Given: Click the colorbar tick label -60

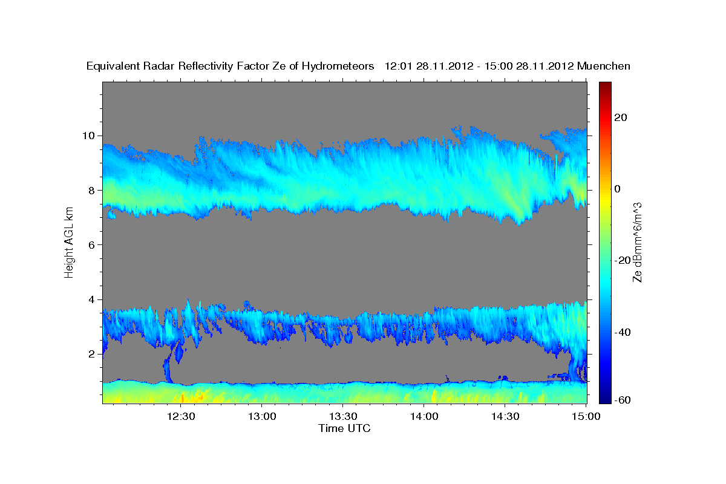Looking at the screenshot, I should 623,400.
